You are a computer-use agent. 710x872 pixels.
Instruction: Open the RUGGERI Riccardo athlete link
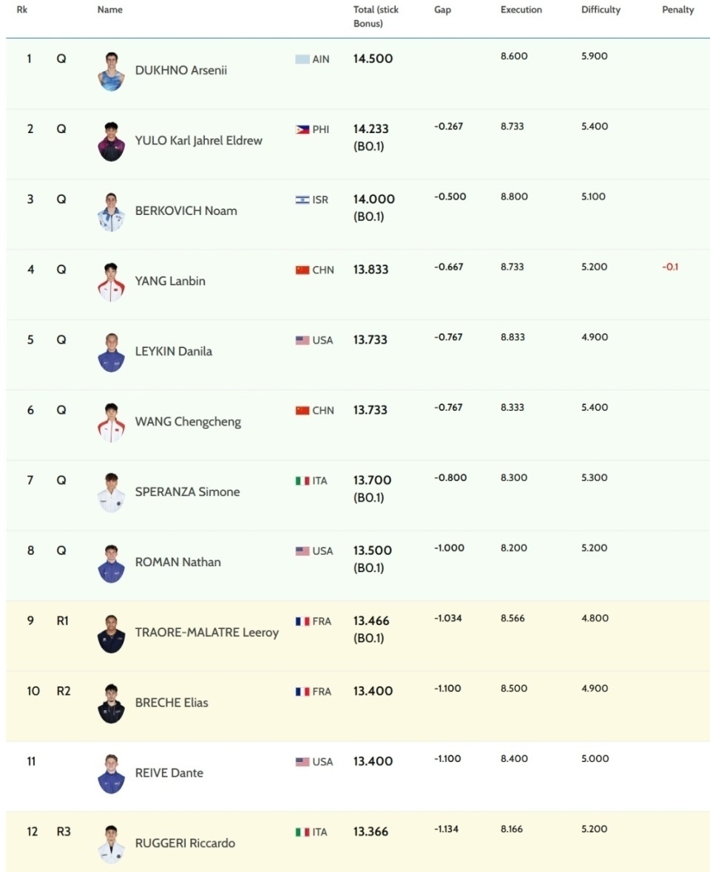click(186, 843)
